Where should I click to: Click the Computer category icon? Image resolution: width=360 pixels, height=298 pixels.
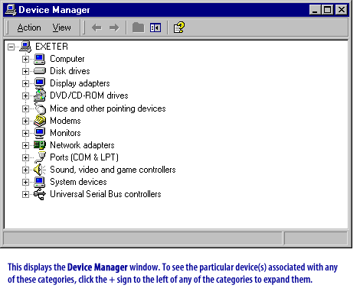pyautogui.click(x=40, y=59)
